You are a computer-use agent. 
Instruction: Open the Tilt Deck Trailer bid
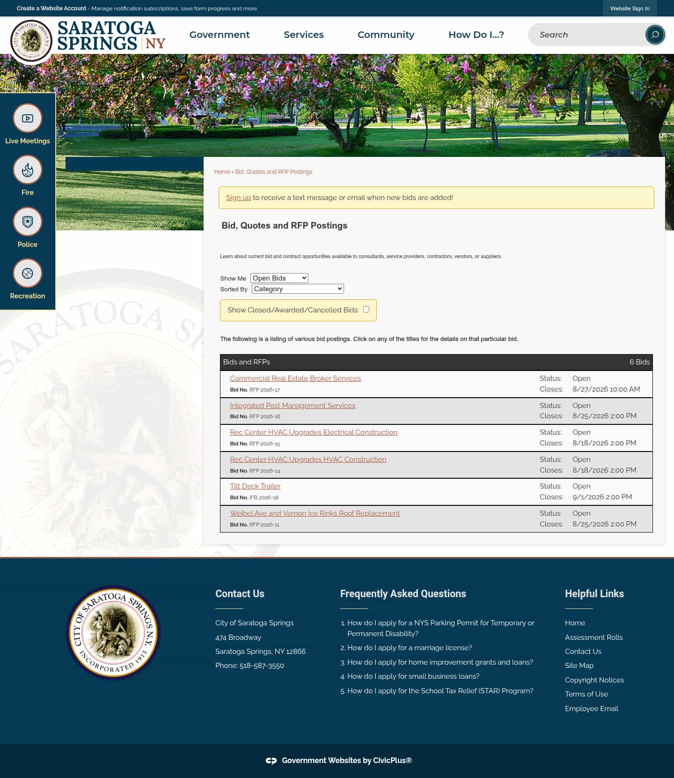(255, 486)
